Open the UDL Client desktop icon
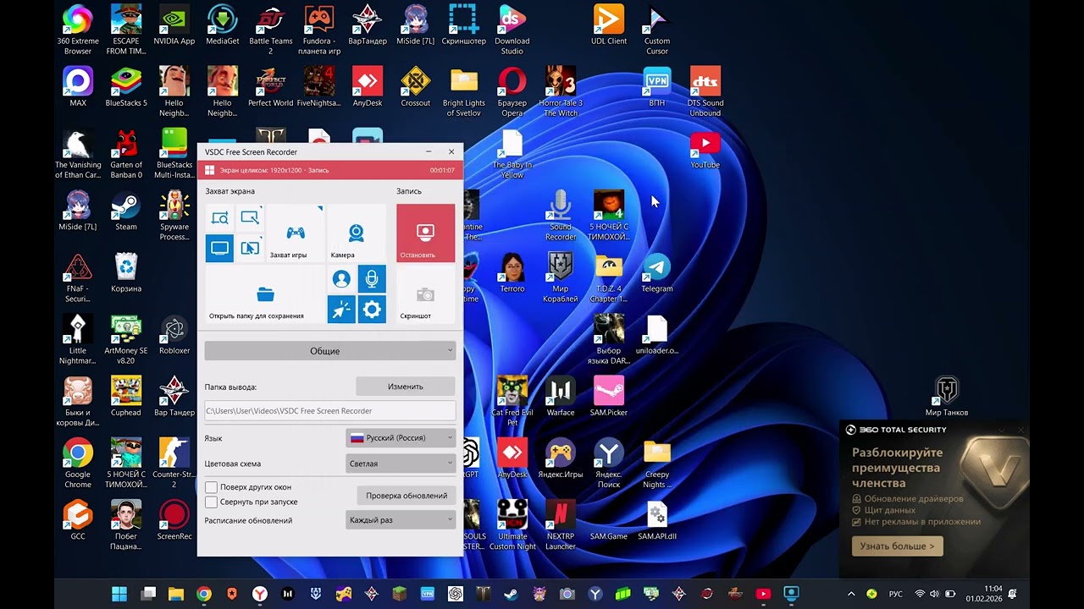Image resolution: width=1084 pixels, height=609 pixels. pyautogui.click(x=609, y=25)
